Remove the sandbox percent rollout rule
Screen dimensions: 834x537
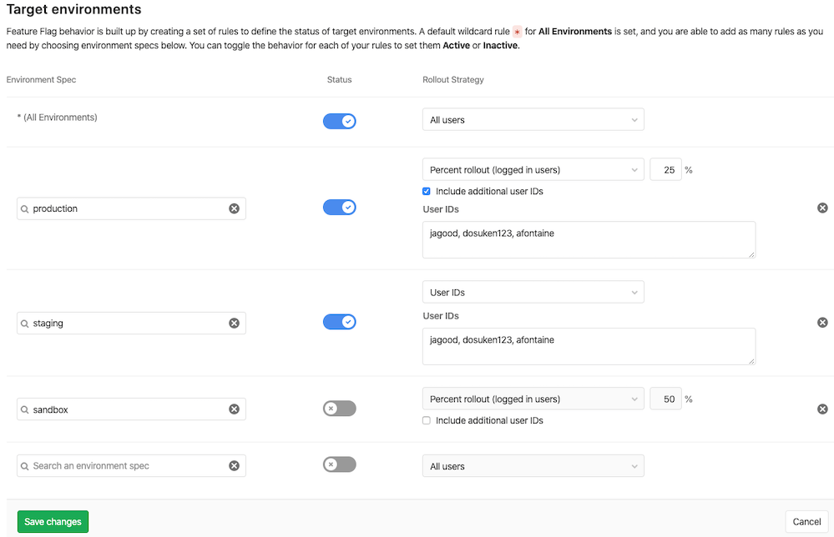tap(822, 409)
